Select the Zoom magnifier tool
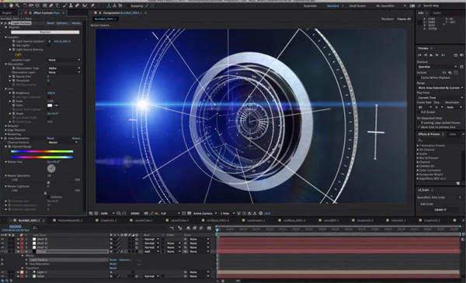Image resolution: width=466 pixels, height=283 pixels. click(17, 5)
